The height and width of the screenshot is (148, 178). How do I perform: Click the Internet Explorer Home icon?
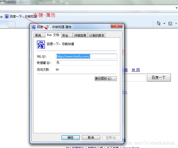pyautogui.click(x=159, y=23)
